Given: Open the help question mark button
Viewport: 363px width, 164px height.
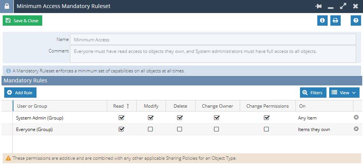Looking at the screenshot, I should tap(356, 20).
